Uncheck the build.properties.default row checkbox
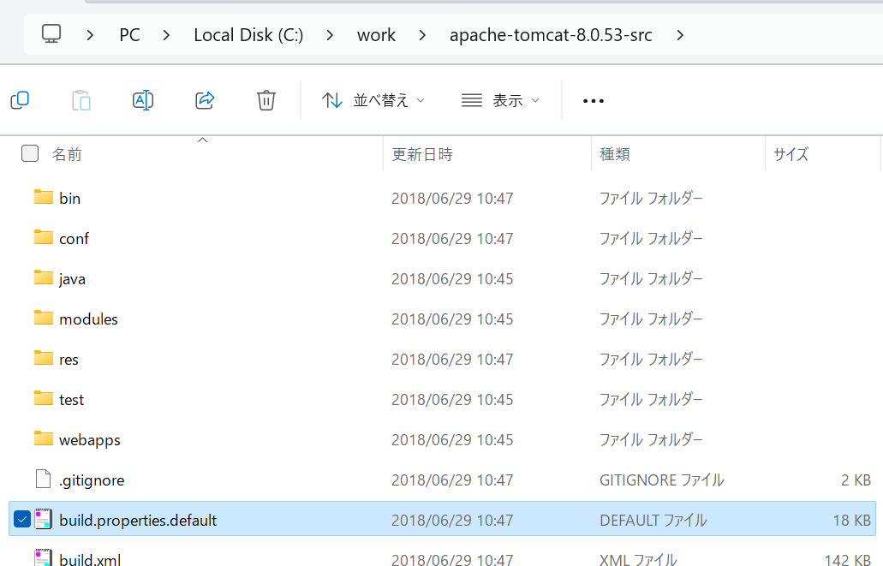Screen dimensions: 883x566 point(22,519)
